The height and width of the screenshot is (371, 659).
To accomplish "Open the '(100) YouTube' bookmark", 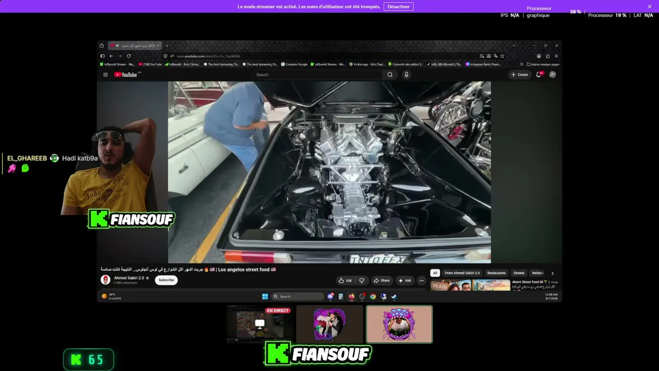I will coord(150,64).
